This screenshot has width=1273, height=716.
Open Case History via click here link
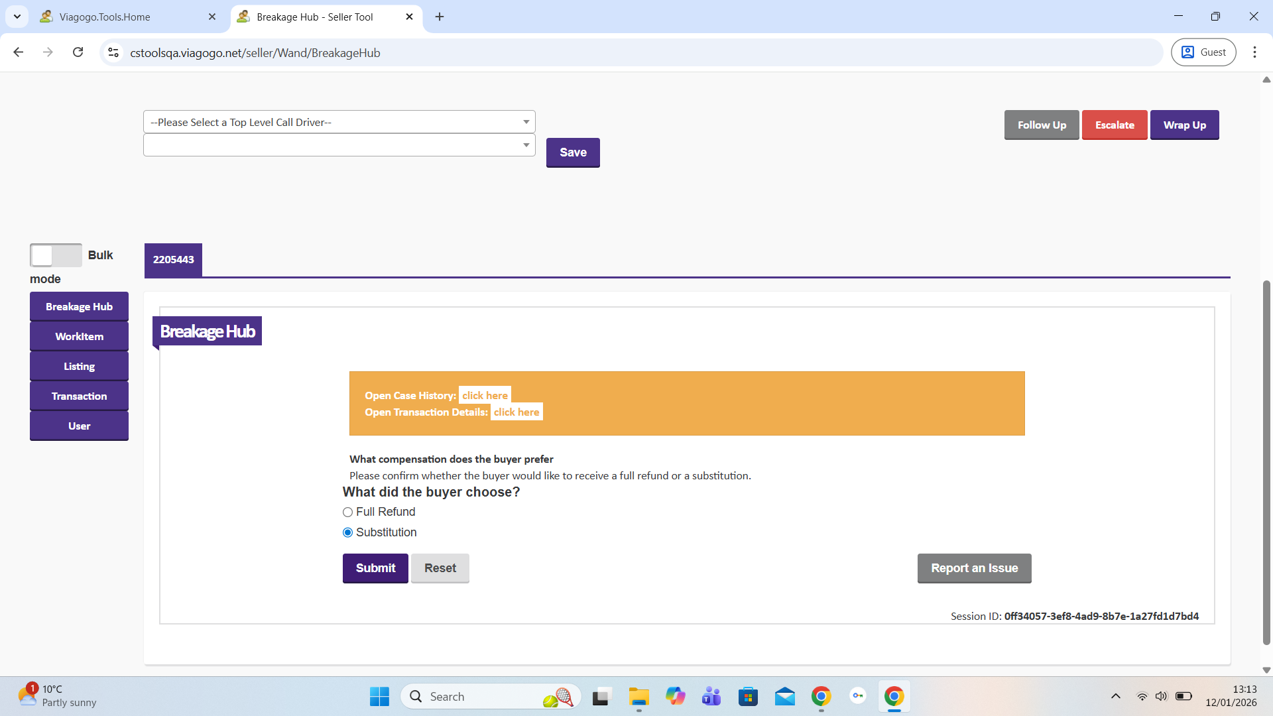point(485,396)
